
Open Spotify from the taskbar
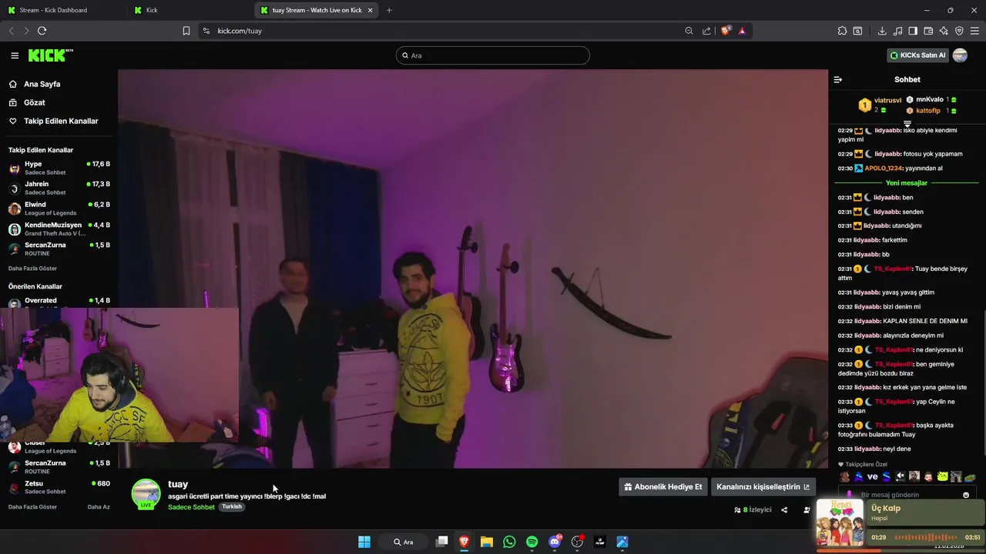tap(532, 542)
